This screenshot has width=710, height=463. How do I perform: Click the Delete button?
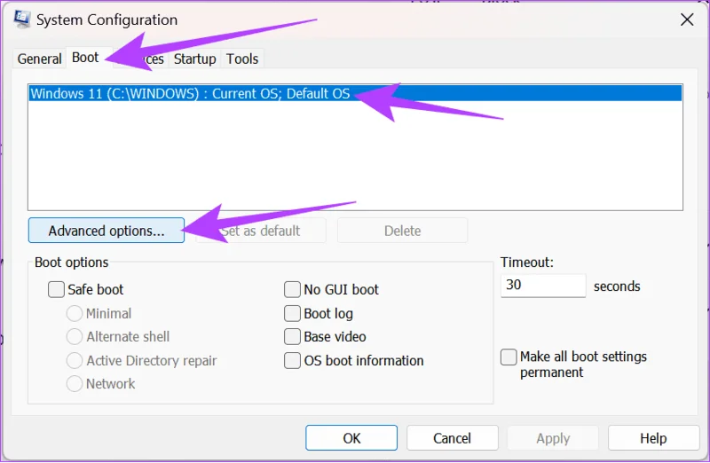(403, 231)
